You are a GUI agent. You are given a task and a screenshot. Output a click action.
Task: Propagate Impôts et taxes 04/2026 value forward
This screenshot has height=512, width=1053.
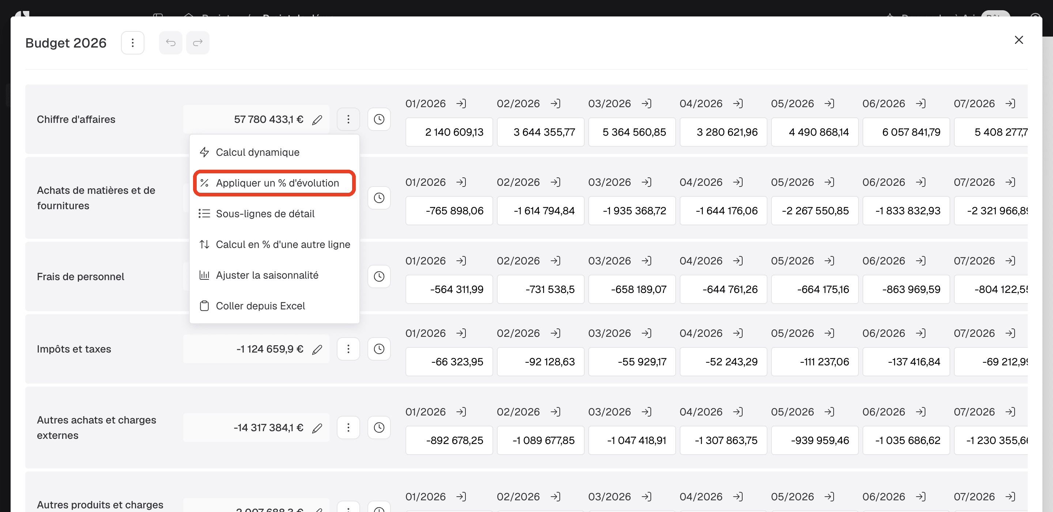pyautogui.click(x=738, y=333)
